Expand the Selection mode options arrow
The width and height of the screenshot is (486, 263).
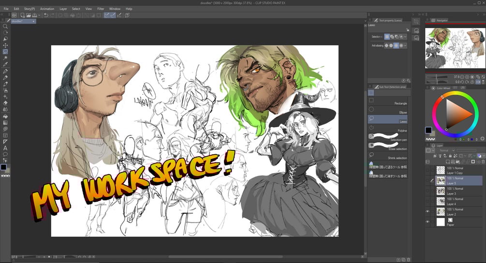tap(405, 37)
